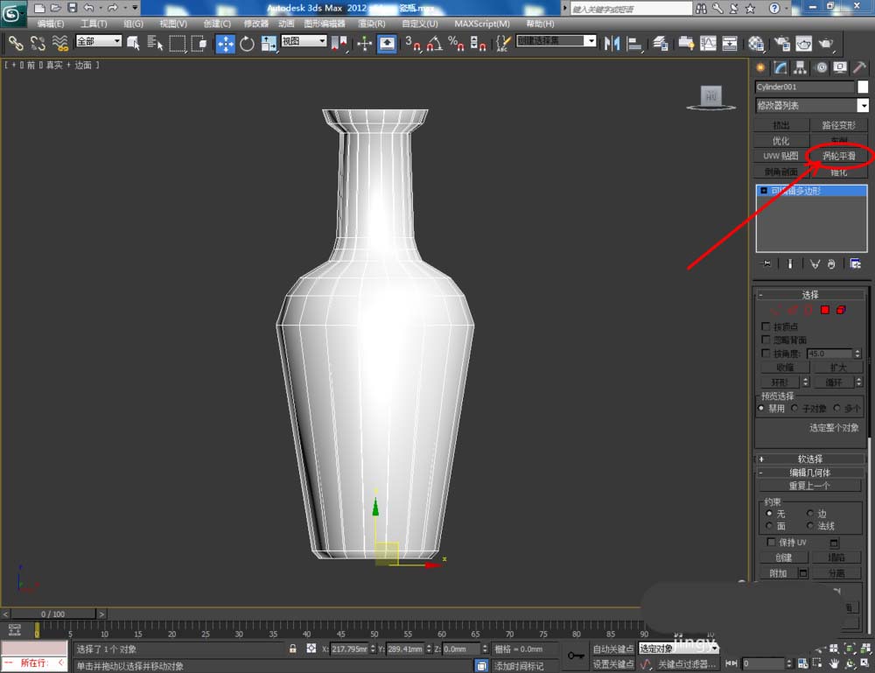Image resolution: width=875 pixels, height=673 pixels.
Task: Toggle the Percent Snap icon
Action: coord(456,43)
